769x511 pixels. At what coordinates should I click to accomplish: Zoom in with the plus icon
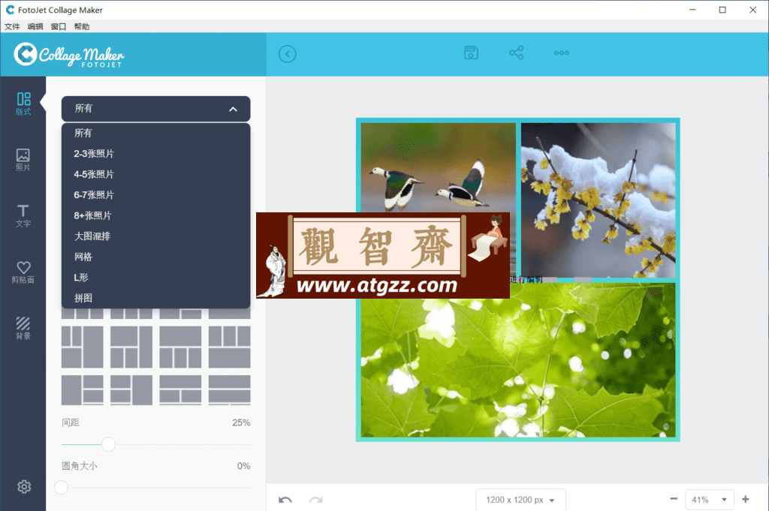pos(746,499)
